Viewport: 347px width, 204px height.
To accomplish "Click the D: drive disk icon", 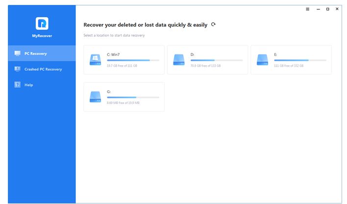I will coord(178,60).
